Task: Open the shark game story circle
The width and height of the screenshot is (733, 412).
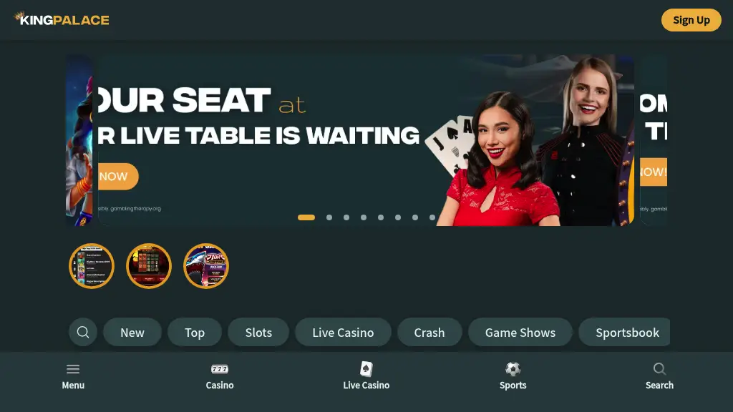Action: pos(206,266)
